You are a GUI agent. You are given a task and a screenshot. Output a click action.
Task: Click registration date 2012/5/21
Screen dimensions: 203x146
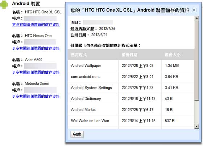pyautogui.click(x=99, y=35)
